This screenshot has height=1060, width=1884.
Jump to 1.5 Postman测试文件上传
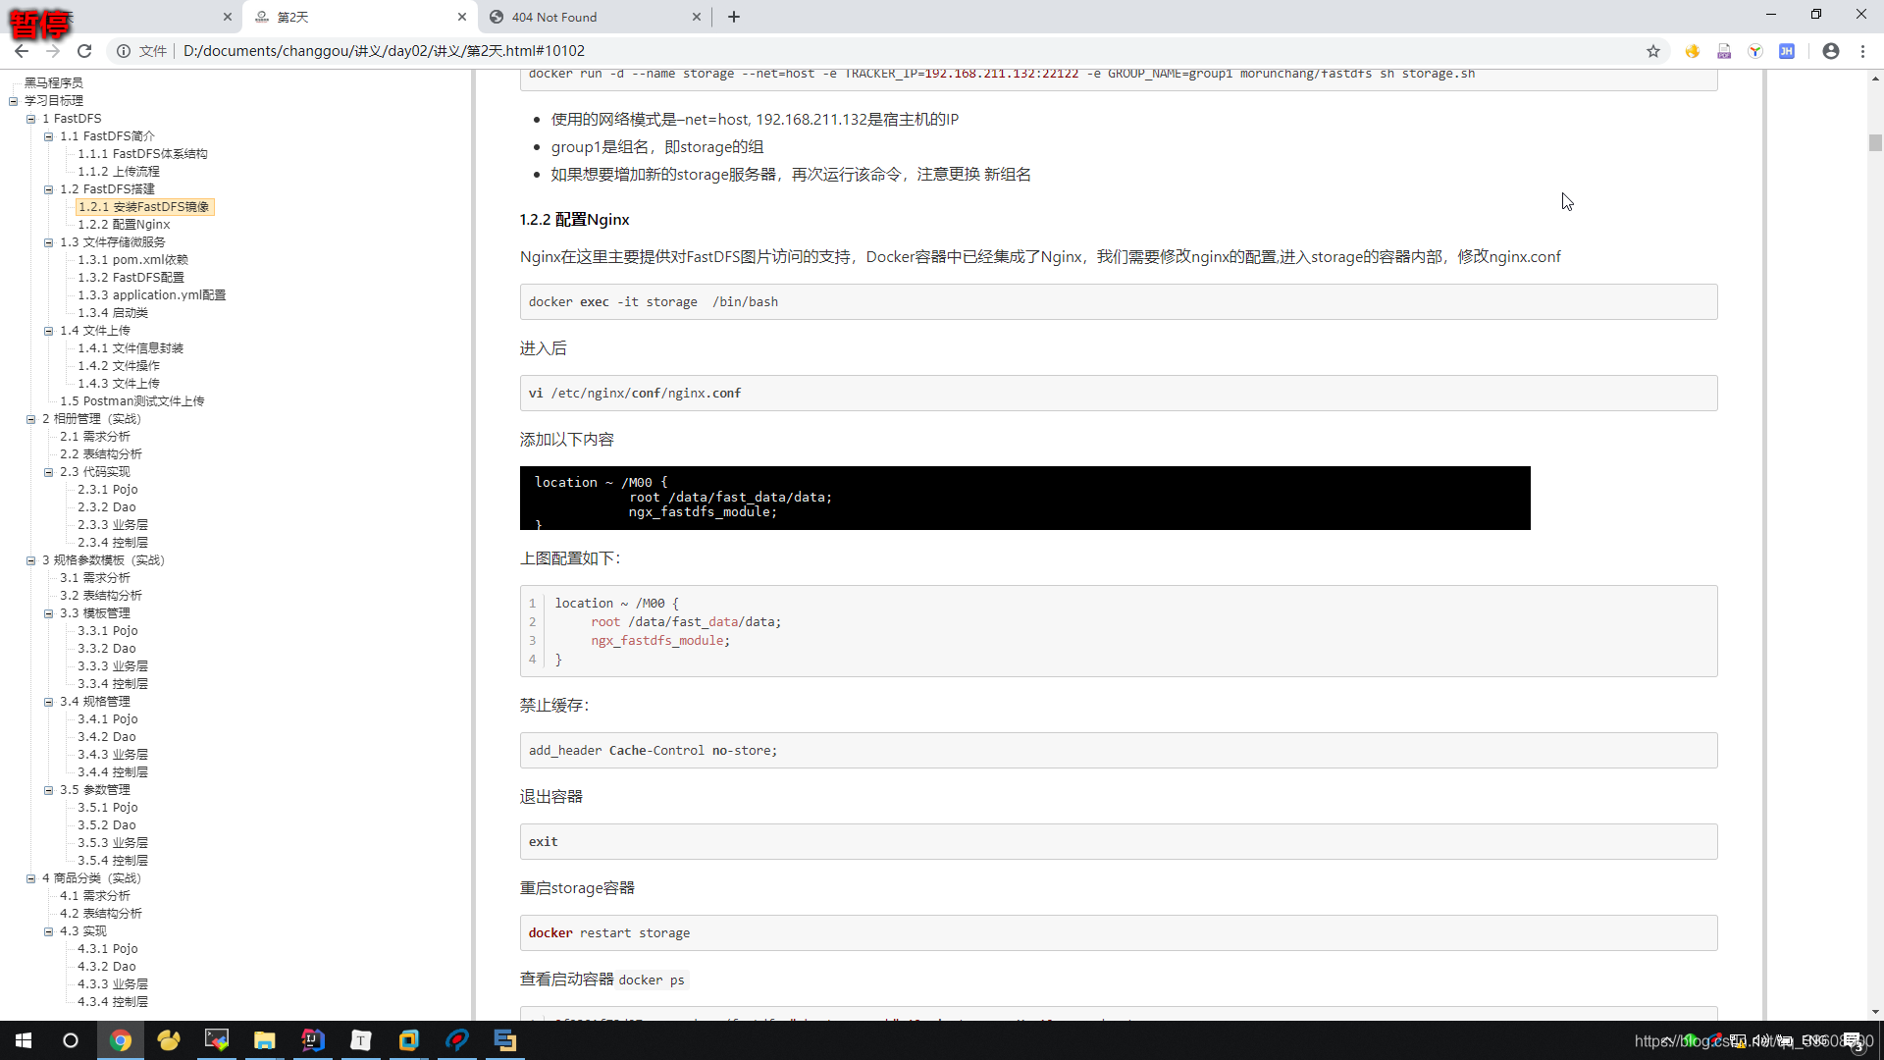click(131, 401)
